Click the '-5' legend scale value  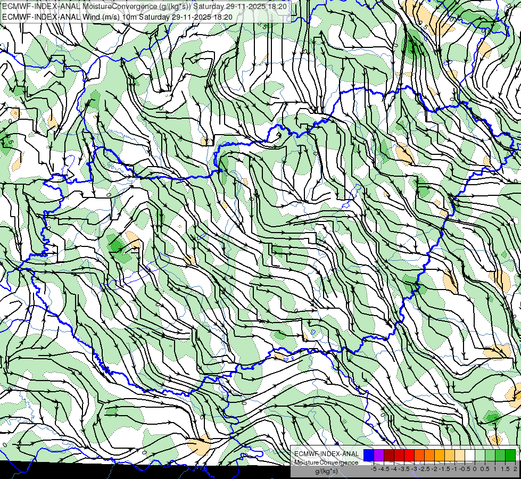pyautogui.click(x=374, y=469)
